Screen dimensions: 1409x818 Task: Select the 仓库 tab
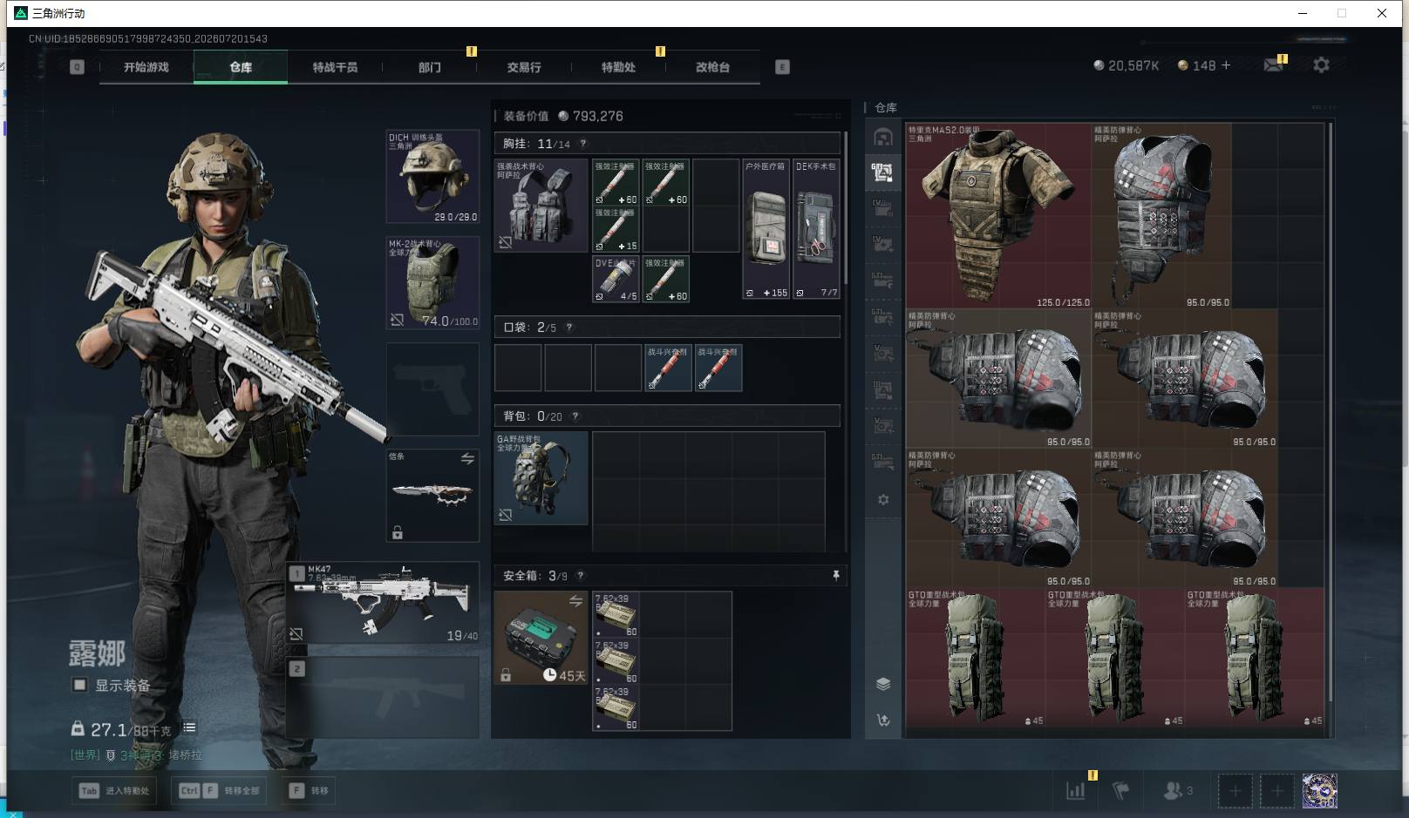point(241,67)
